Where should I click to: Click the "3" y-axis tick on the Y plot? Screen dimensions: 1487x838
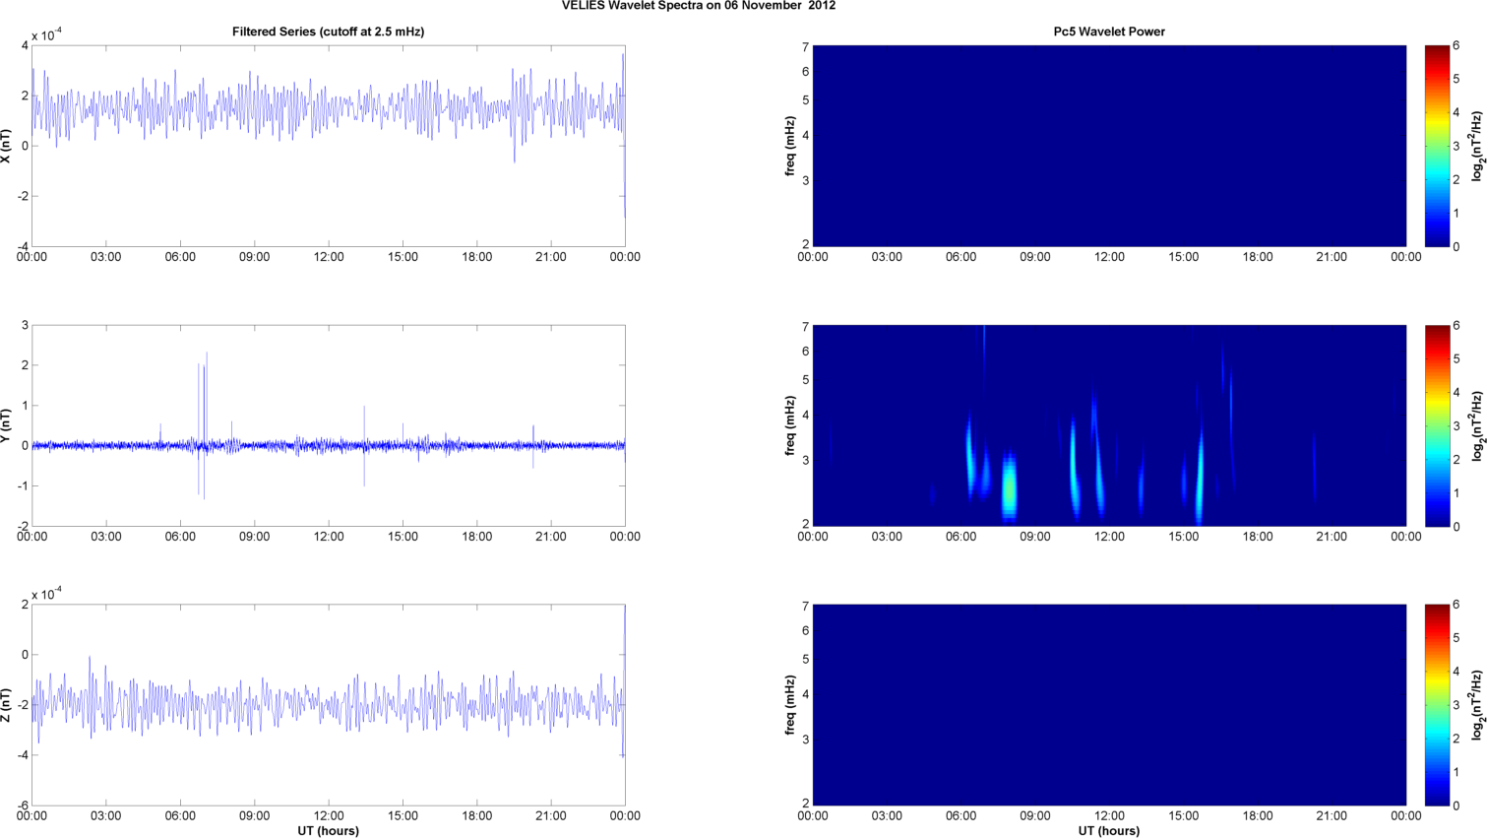pyautogui.click(x=25, y=325)
